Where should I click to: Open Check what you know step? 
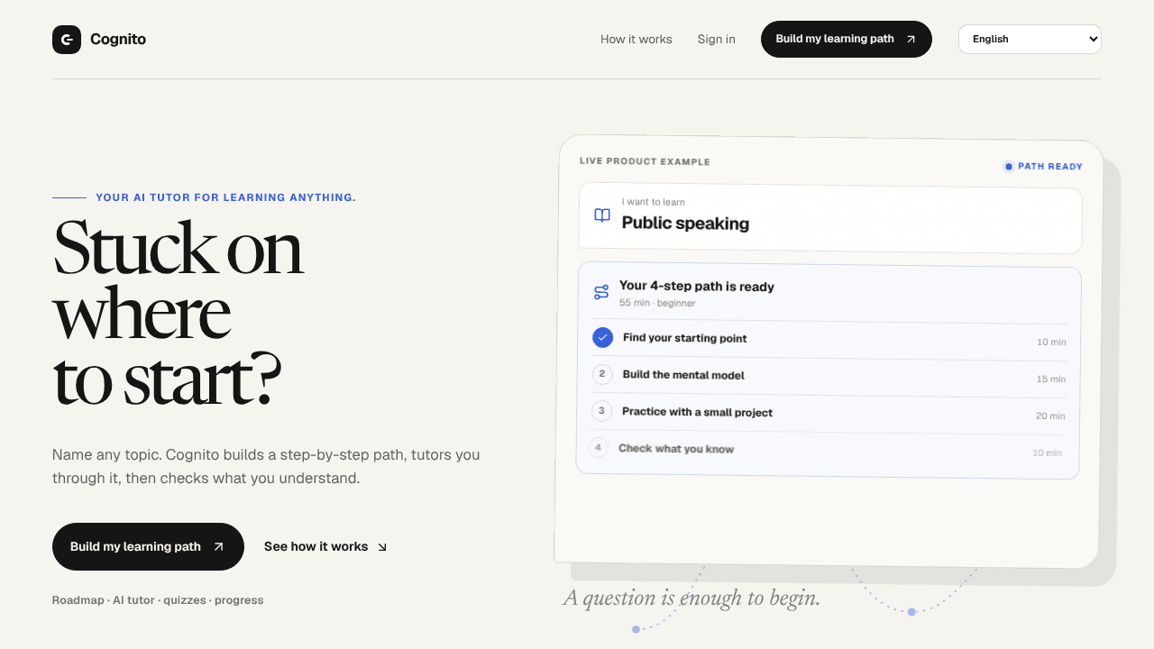coord(826,450)
